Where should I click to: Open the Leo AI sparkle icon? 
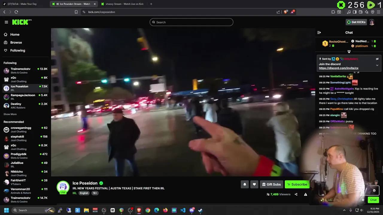point(367,12)
